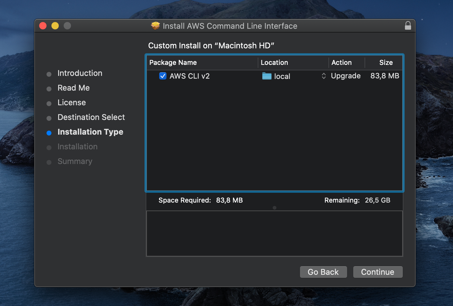Click the Continue button
Screen dimensions: 453x306
tap(378, 272)
